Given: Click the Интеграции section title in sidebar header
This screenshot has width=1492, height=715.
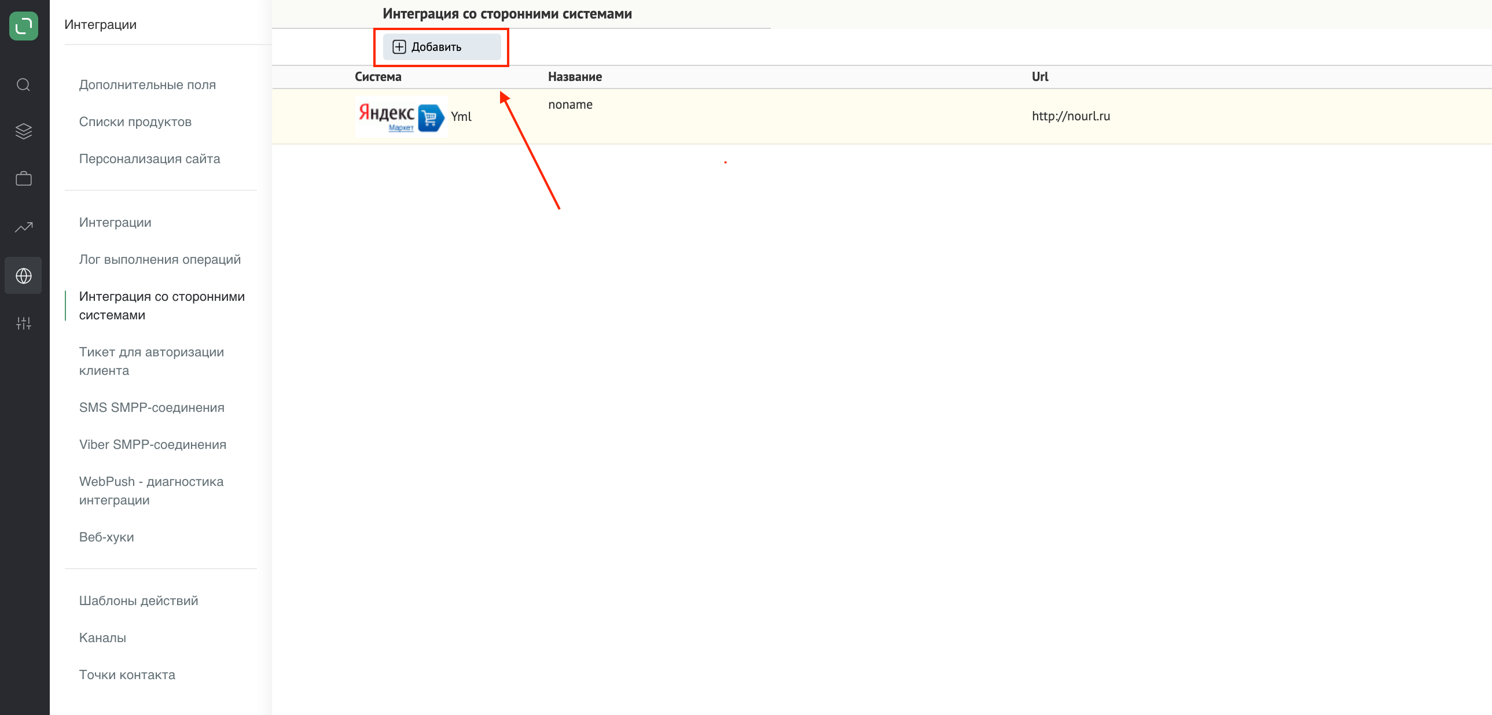Looking at the screenshot, I should pos(100,24).
